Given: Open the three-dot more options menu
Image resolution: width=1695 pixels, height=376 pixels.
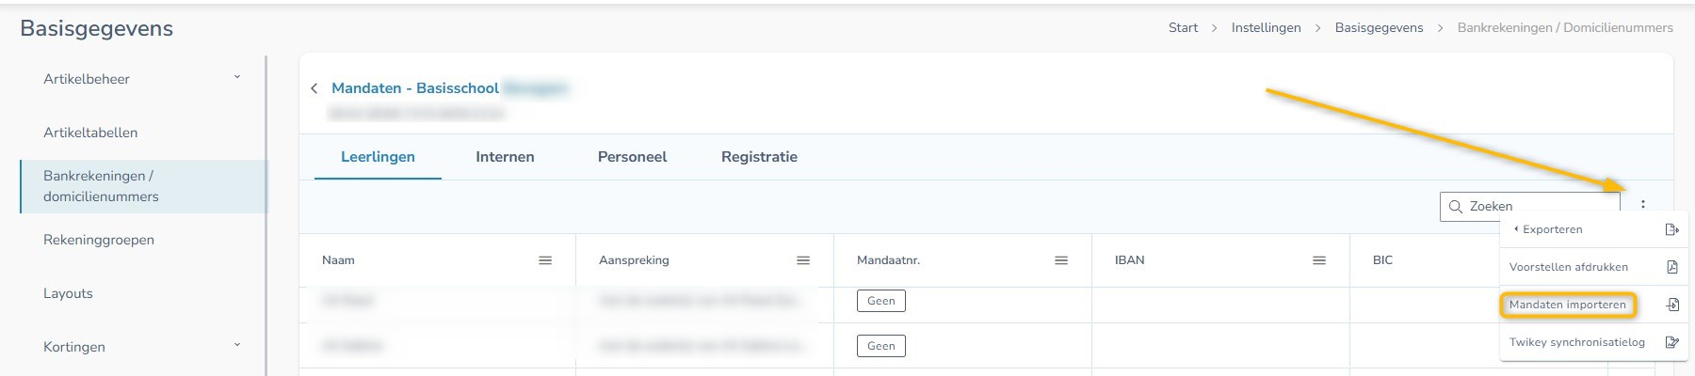Looking at the screenshot, I should 1643,205.
